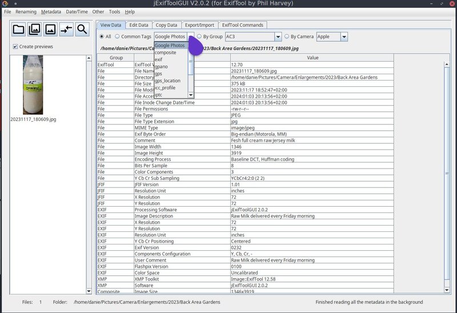The image size is (457, 313).
Task: Click the single image viewer icon
Action: tap(50, 29)
